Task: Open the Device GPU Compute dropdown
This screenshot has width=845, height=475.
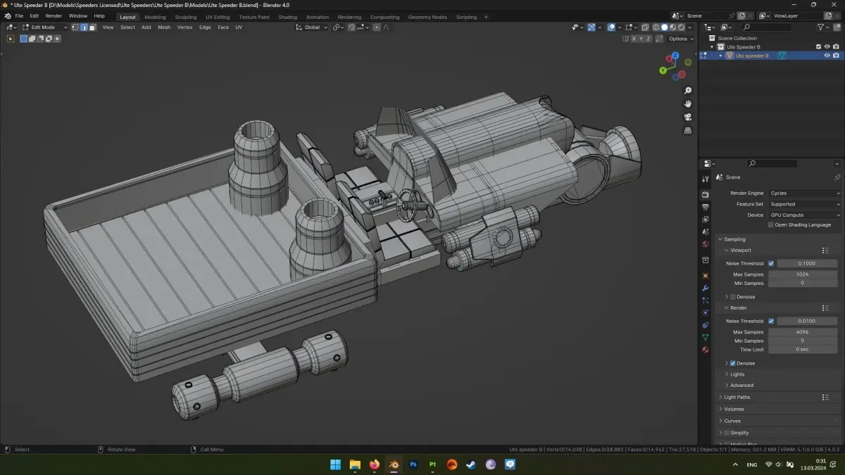Action: pyautogui.click(x=804, y=215)
